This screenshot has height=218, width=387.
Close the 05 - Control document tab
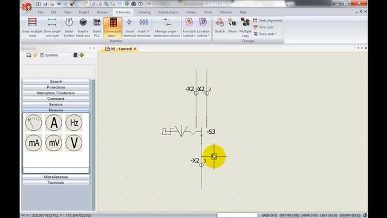click(135, 49)
